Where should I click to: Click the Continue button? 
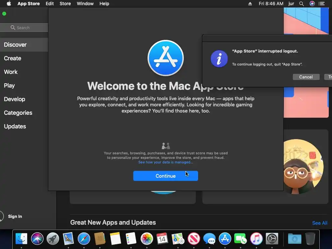(166, 176)
